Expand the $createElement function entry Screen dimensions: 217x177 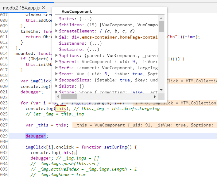(x=56, y=31)
